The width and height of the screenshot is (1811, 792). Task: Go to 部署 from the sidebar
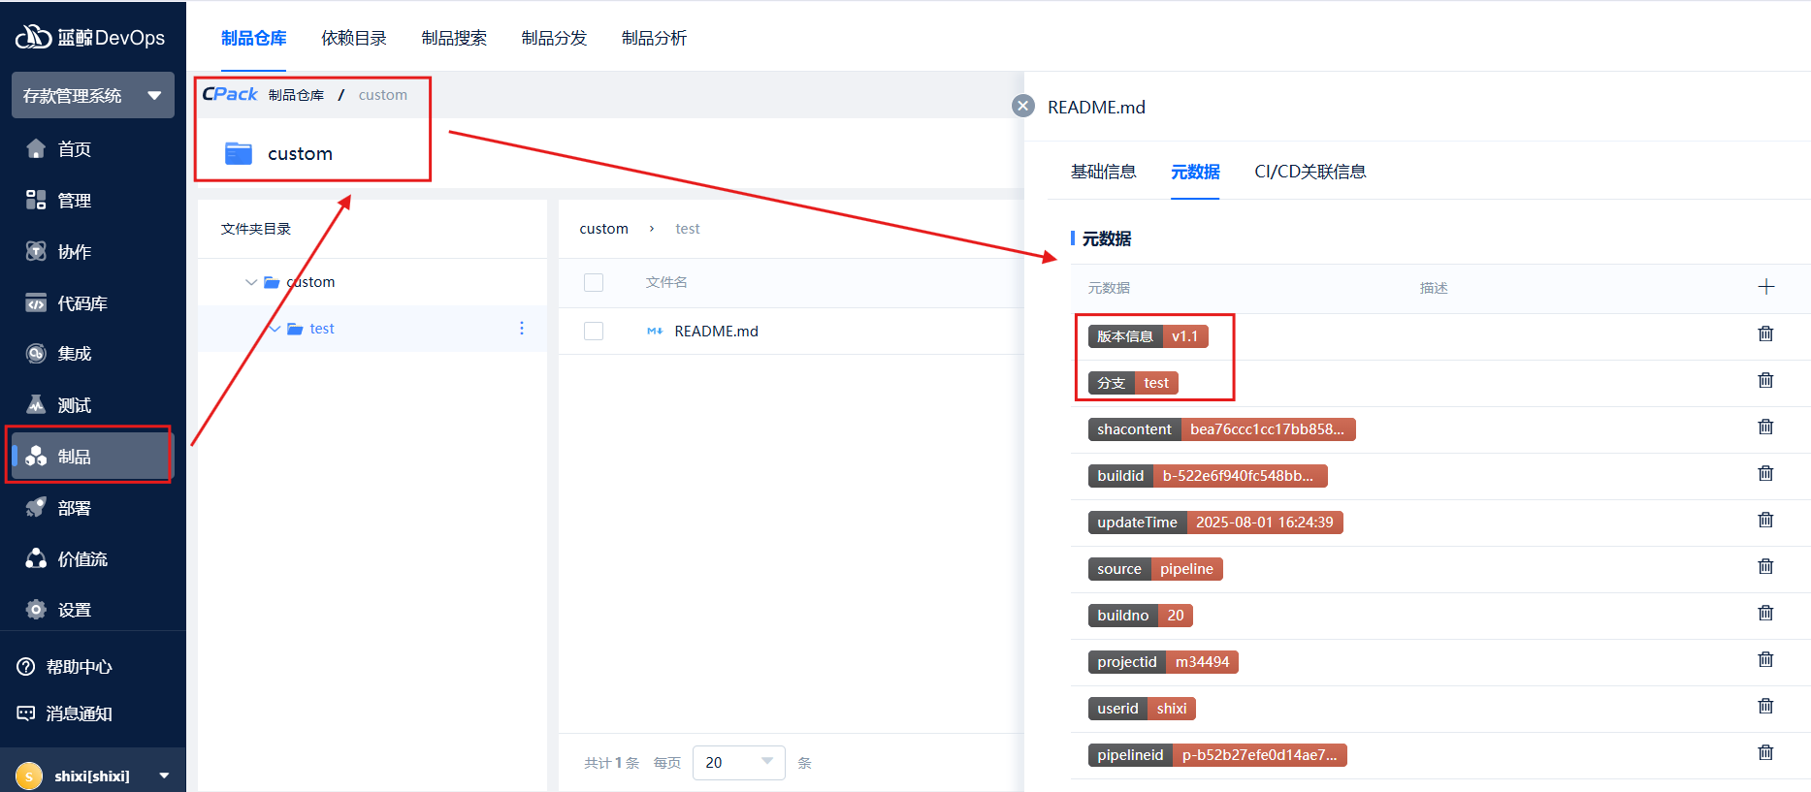74,508
